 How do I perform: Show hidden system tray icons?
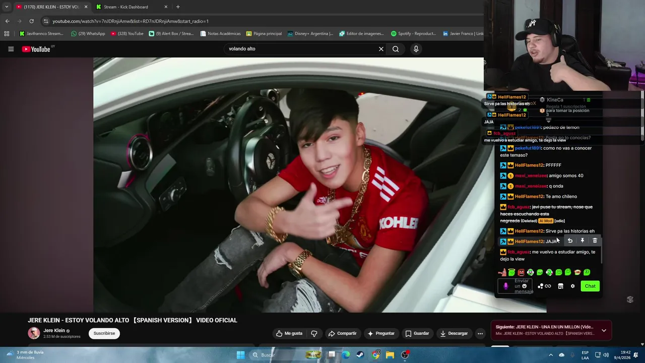coord(551,355)
